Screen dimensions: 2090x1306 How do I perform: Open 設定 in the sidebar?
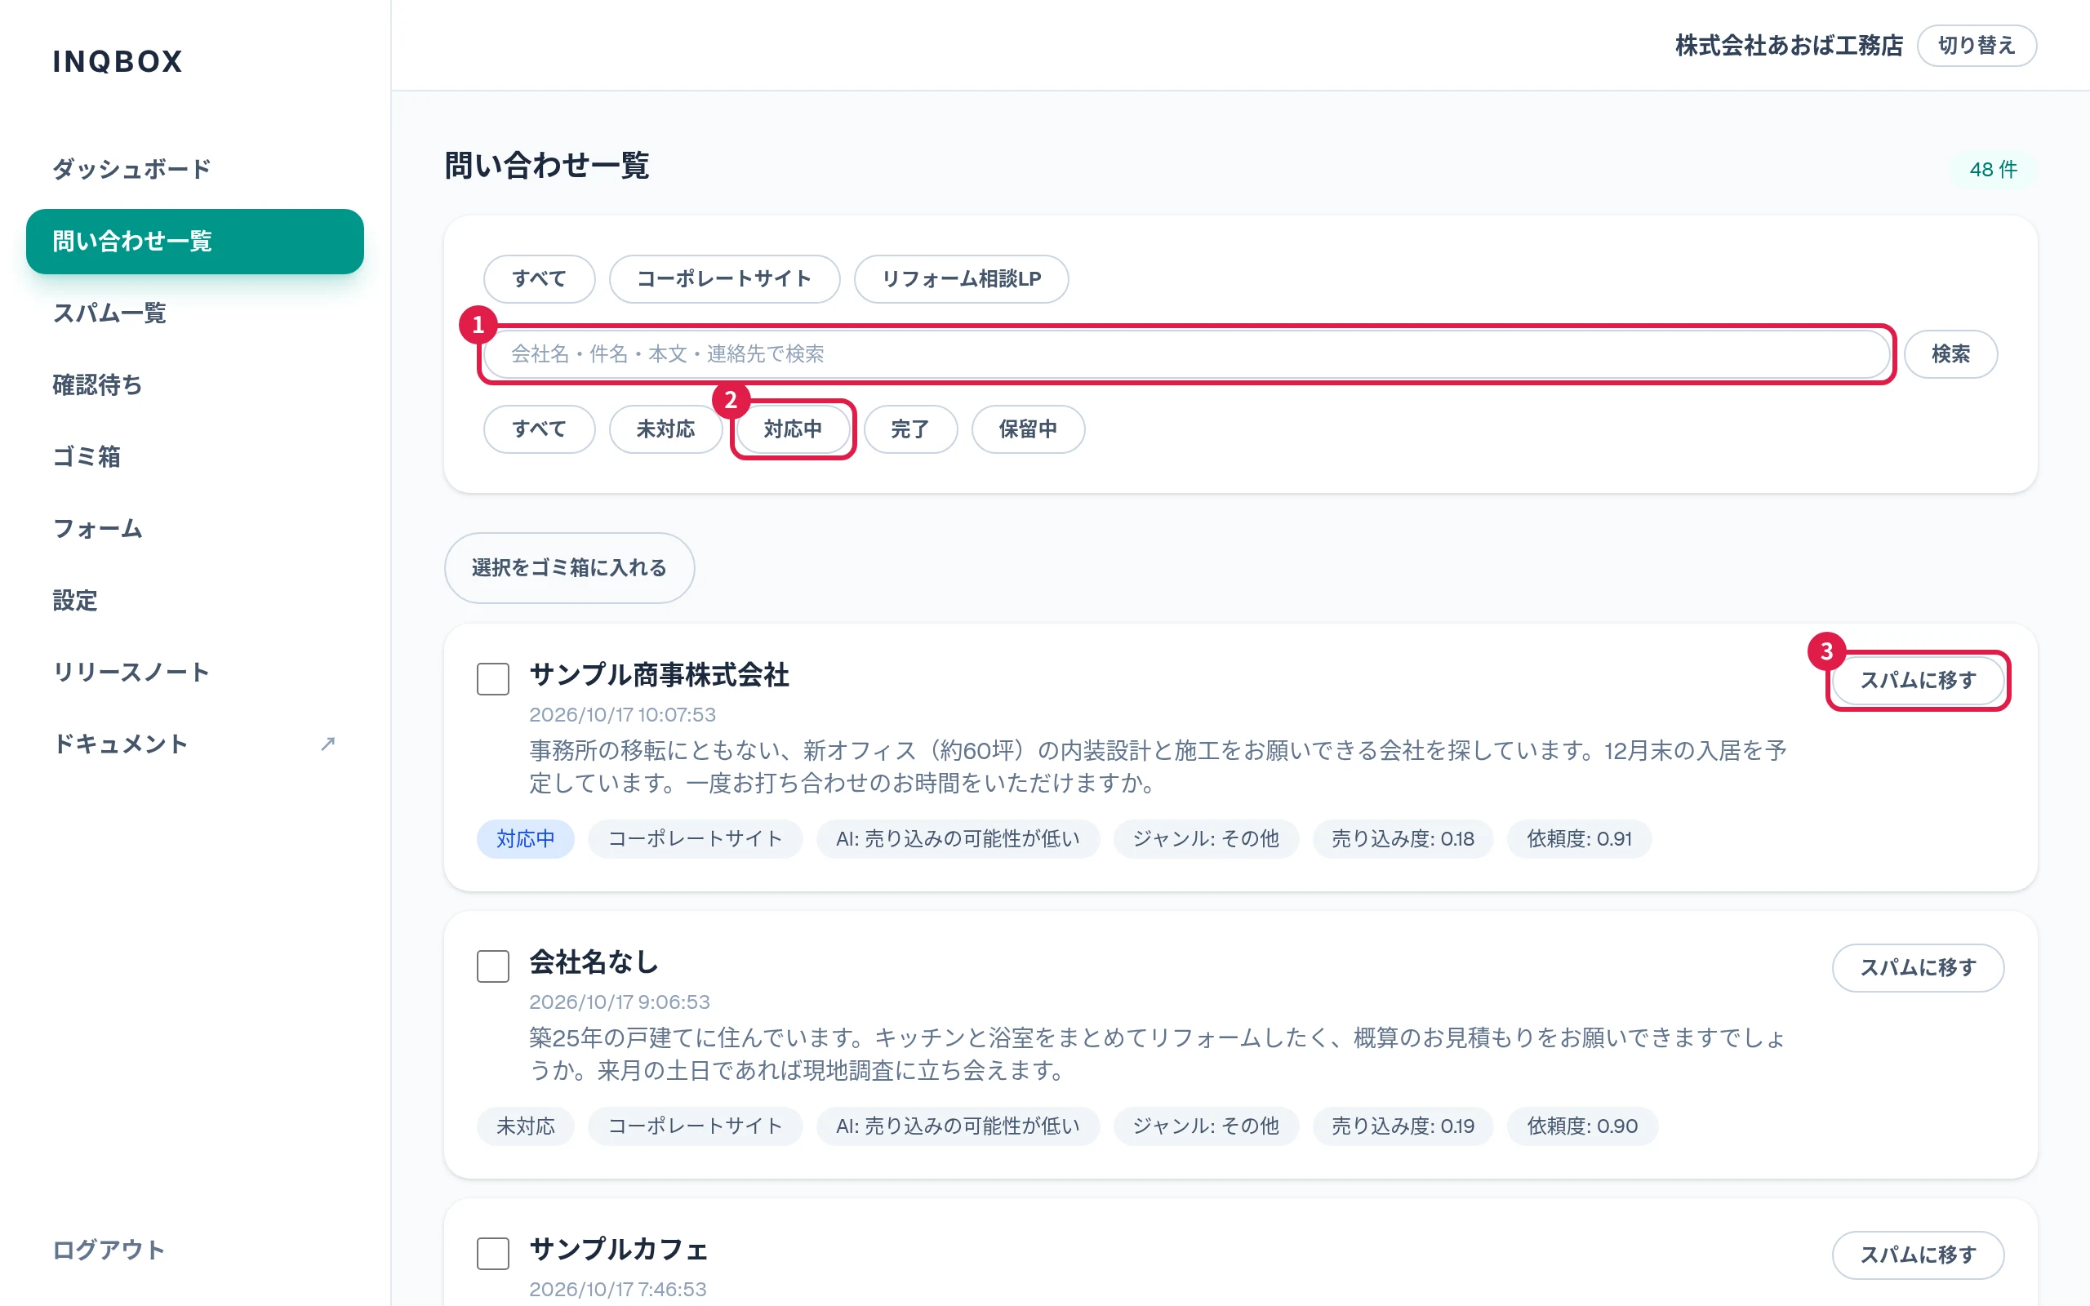pos(195,600)
